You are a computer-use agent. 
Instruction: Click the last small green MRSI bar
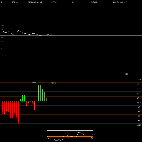coord(47,99)
